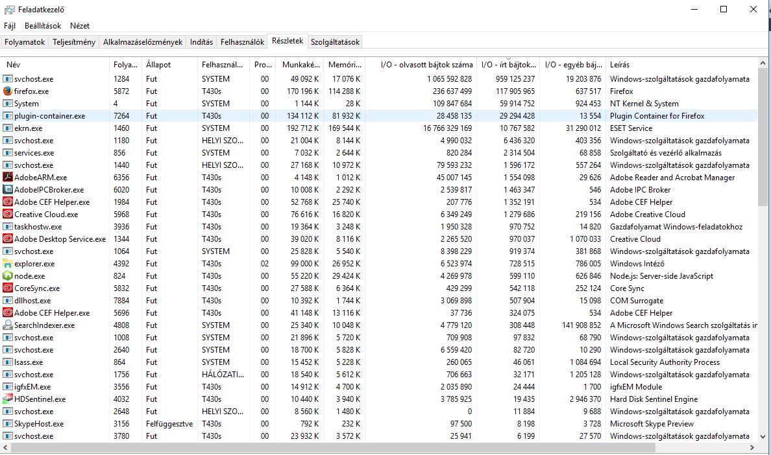The width and height of the screenshot is (771, 455).
Task: Click the igfxEM.exe icon
Action: 7,387
